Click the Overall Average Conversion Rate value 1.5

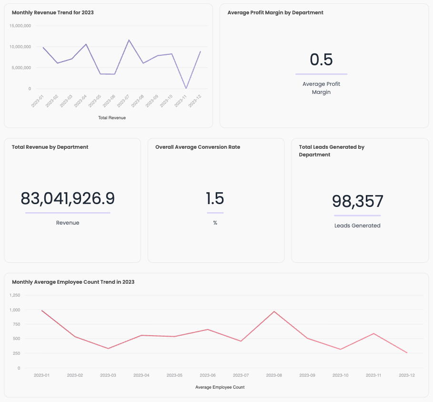click(215, 197)
